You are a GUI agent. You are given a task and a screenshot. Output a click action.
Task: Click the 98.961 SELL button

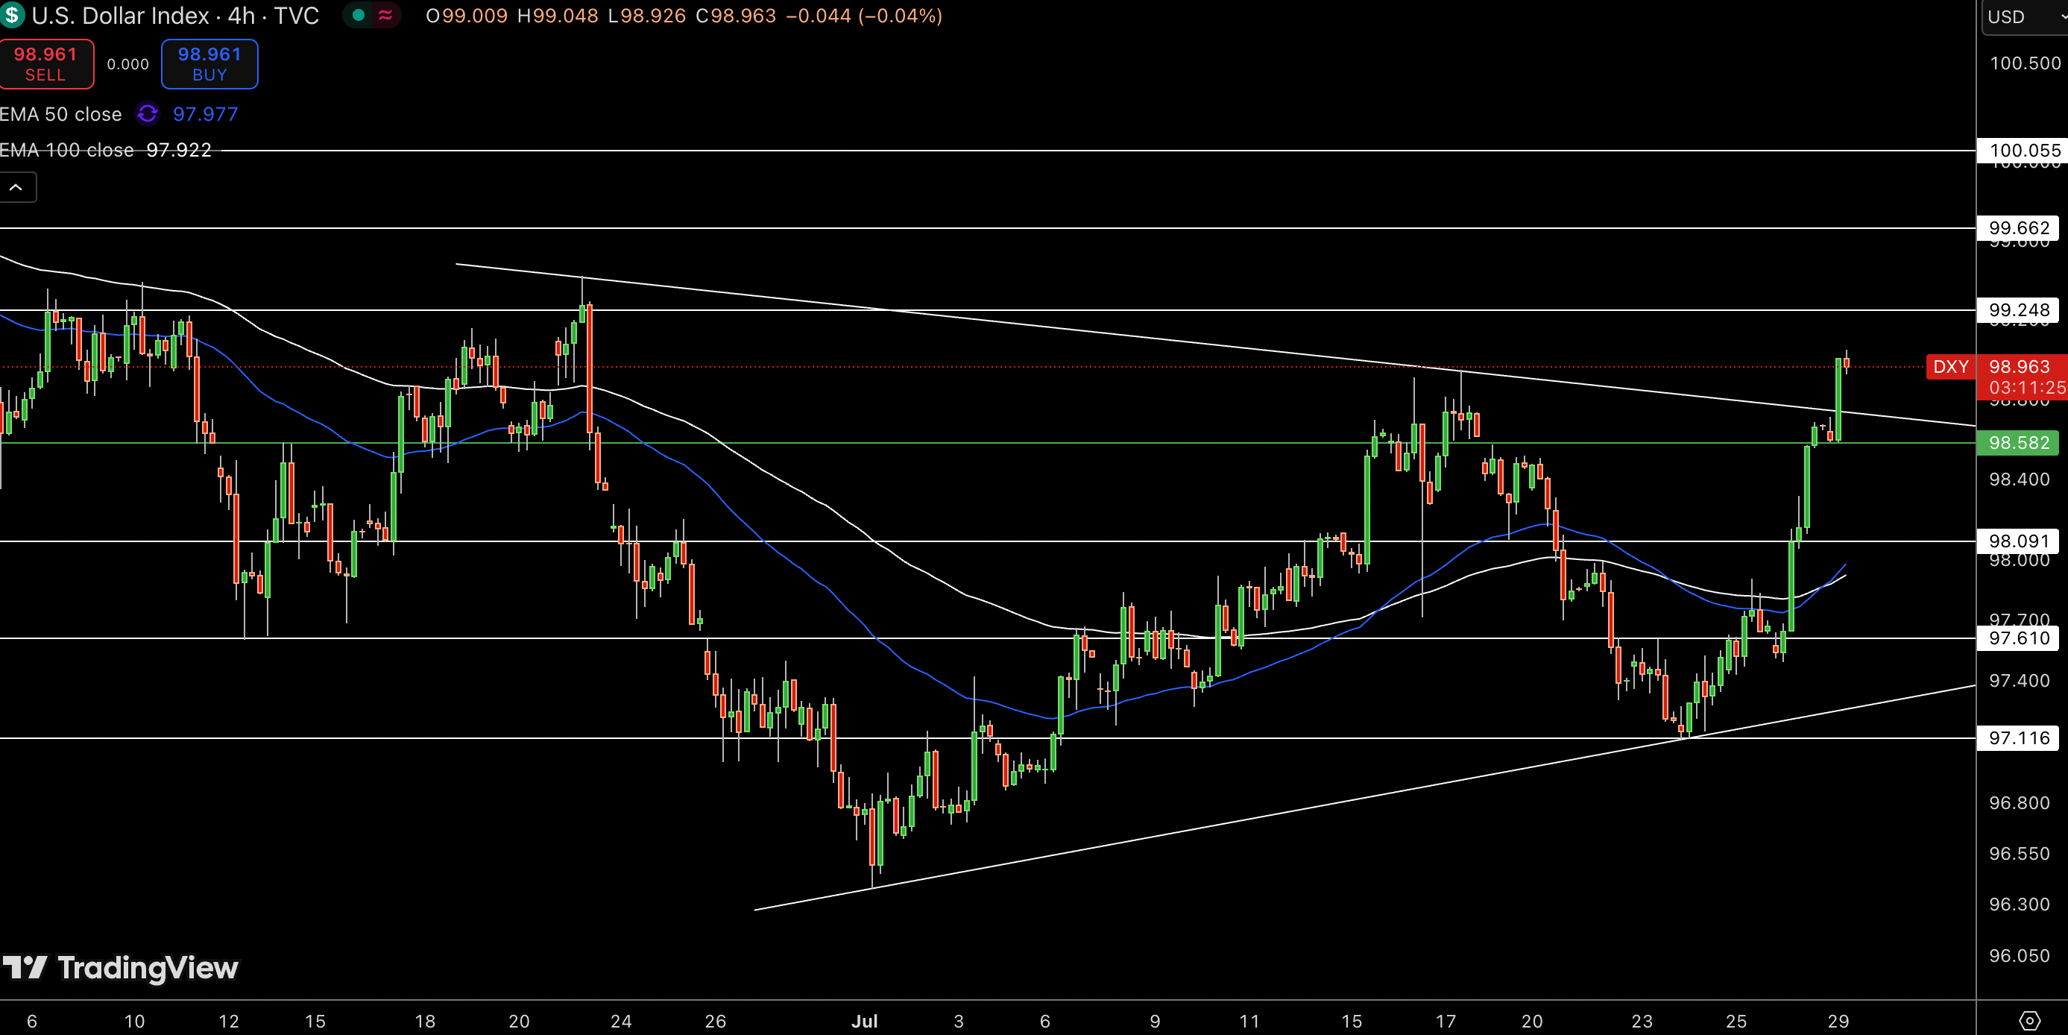pos(45,63)
